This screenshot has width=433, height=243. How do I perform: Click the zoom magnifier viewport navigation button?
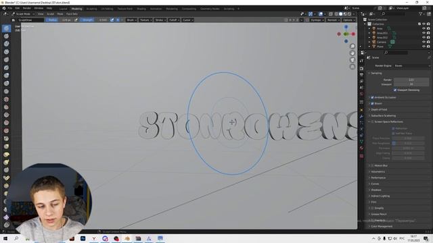click(x=352, y=47)
